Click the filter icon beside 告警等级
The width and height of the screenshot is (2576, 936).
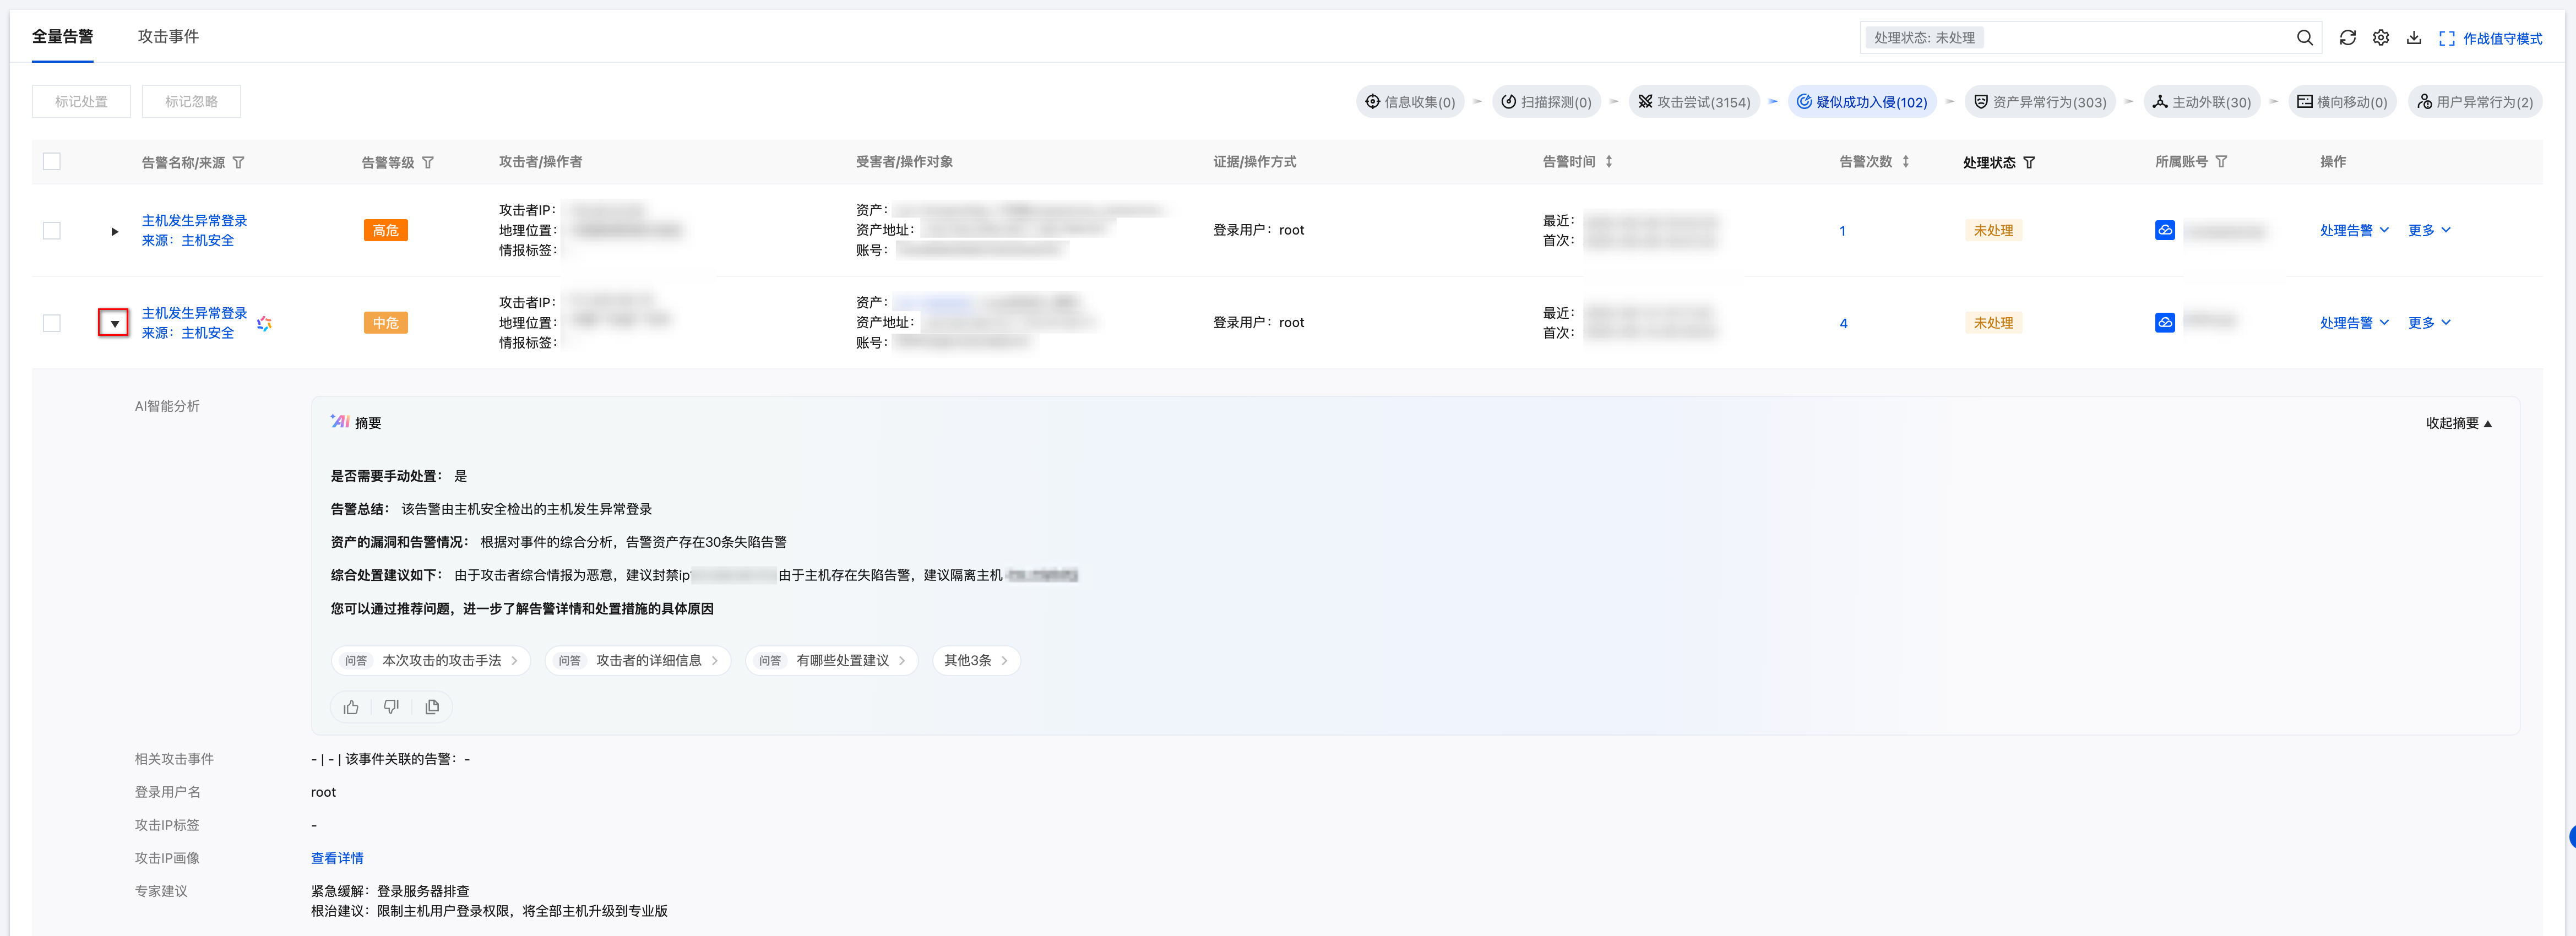click(x=428, y=162)
